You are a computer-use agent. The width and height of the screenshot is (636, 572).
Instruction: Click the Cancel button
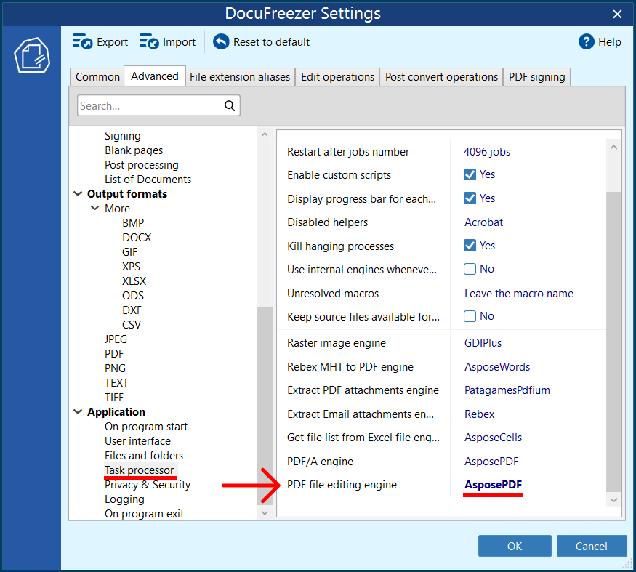pos(592,546)
